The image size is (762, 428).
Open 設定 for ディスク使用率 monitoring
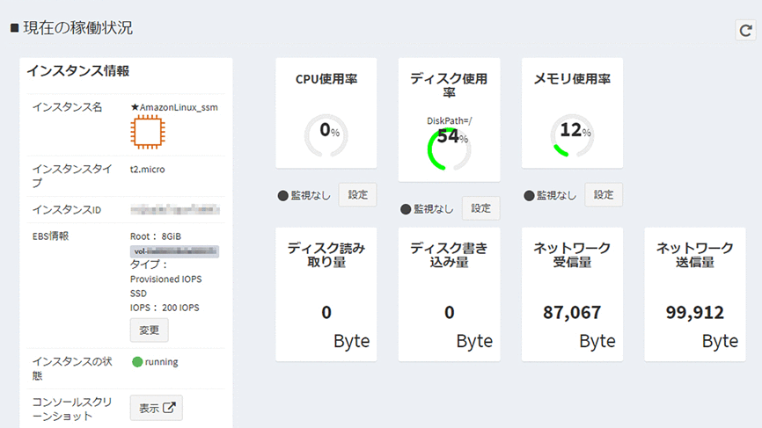point(480,208)
